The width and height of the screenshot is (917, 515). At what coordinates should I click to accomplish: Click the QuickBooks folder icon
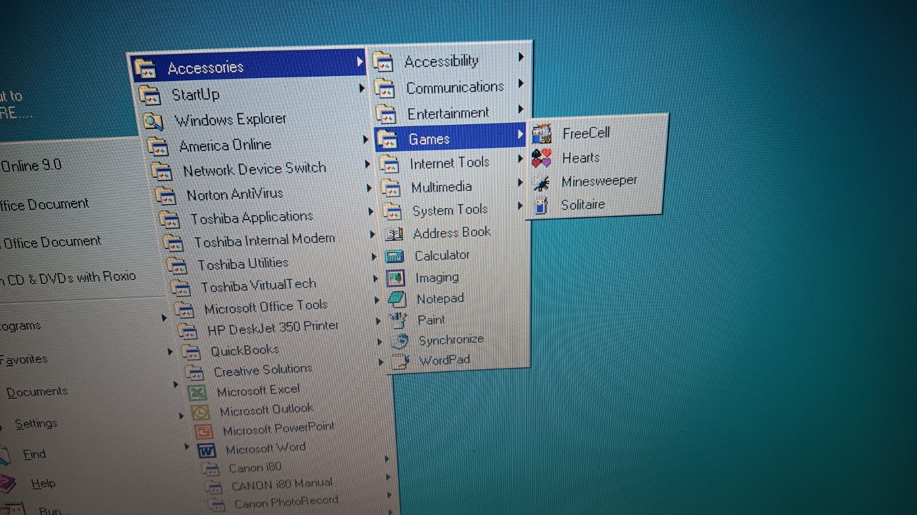(192, 351)
